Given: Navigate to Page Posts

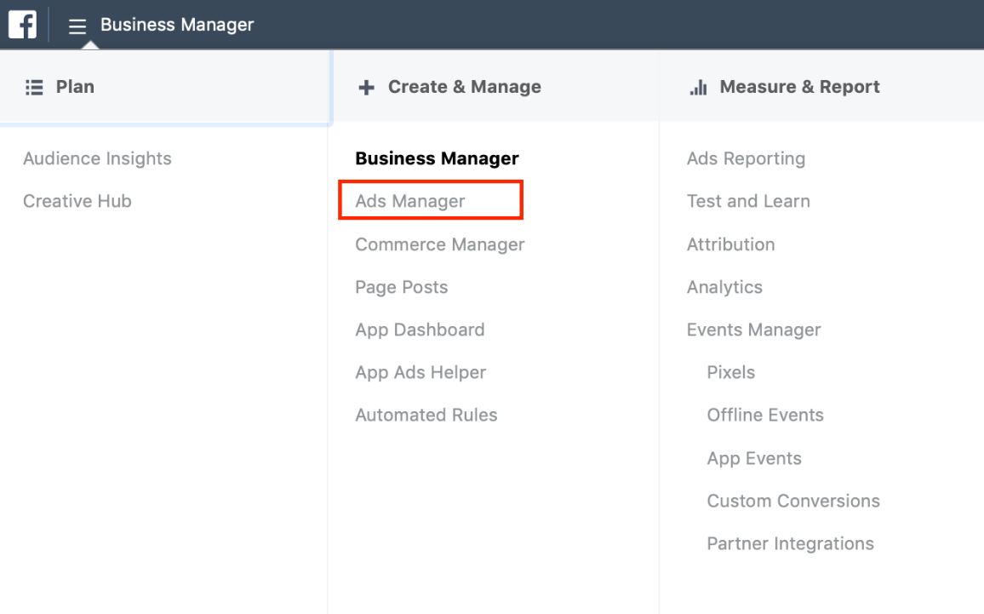Looking at the screenshot, I should coord(401,287).
